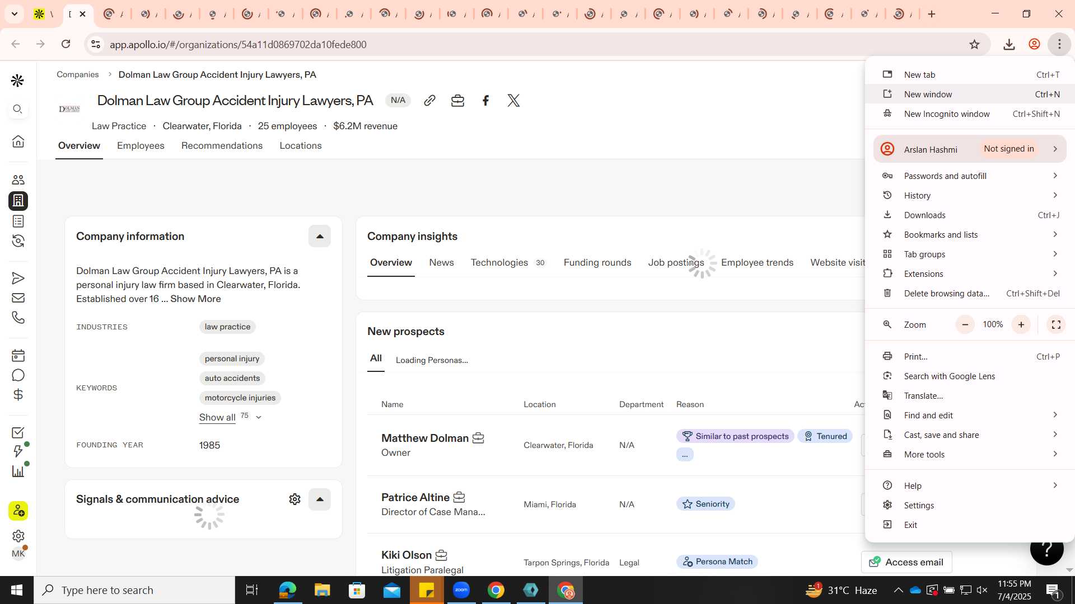The image size is (1075, 604).
Task: Open File Explorer from the taskbar
Action: (x=322, y=590)
